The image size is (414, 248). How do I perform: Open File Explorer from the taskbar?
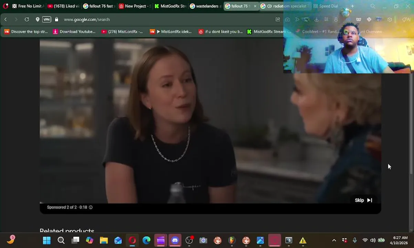(x=104, y=240)
